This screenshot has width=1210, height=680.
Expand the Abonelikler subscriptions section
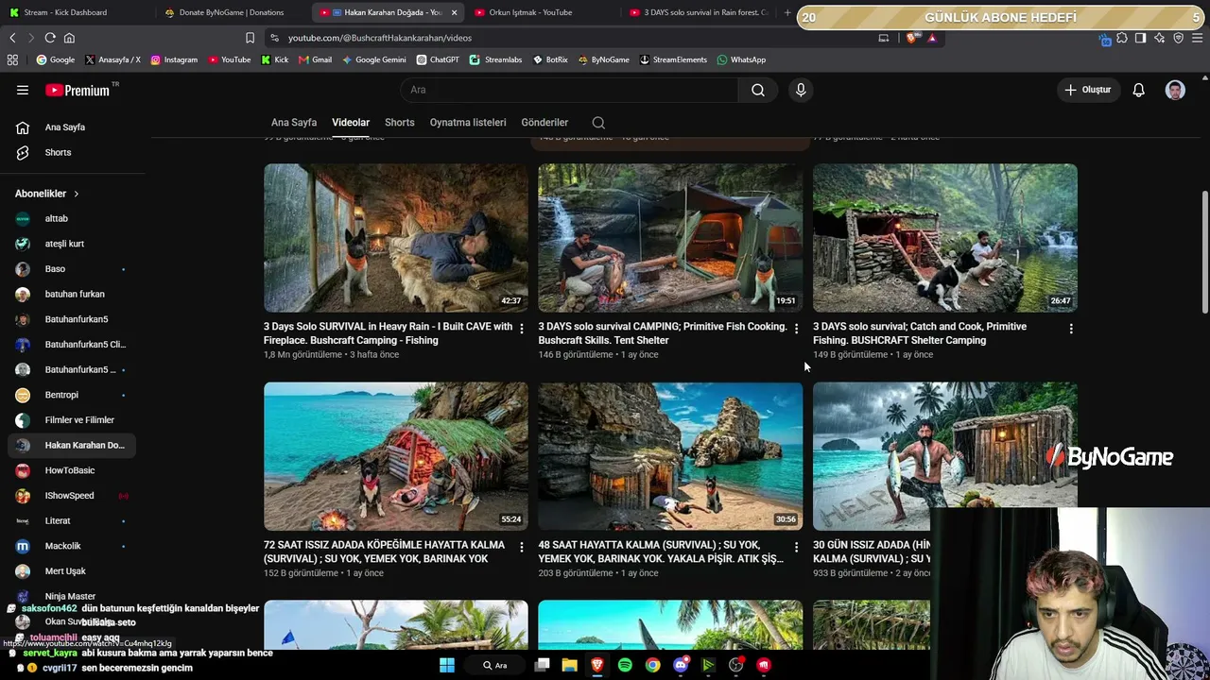[x=47, y=194]
